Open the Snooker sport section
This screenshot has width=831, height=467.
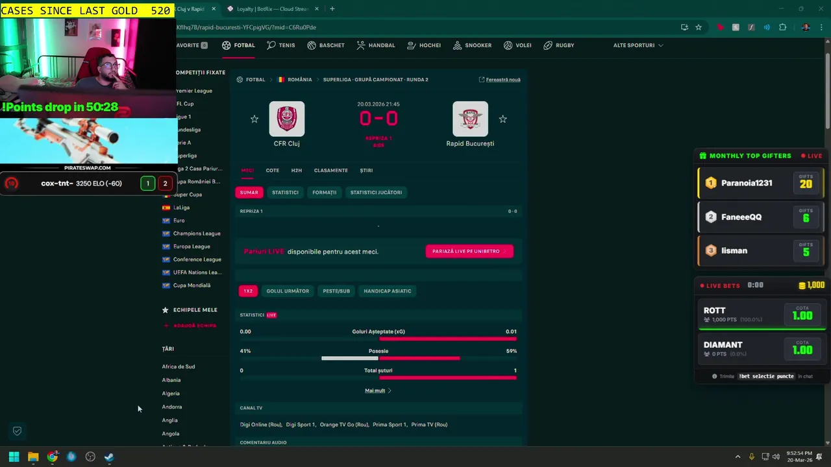(472, 45)
